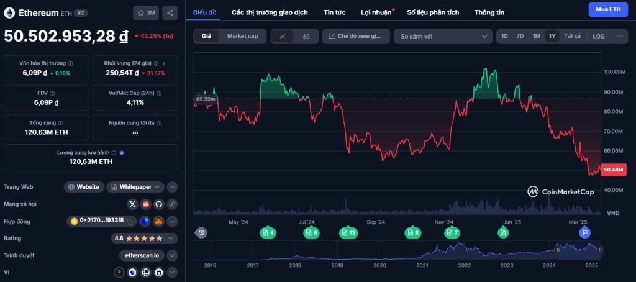Open the Reddit social link
This screenshot has width=636, height=282.
[x=145, y=204]
